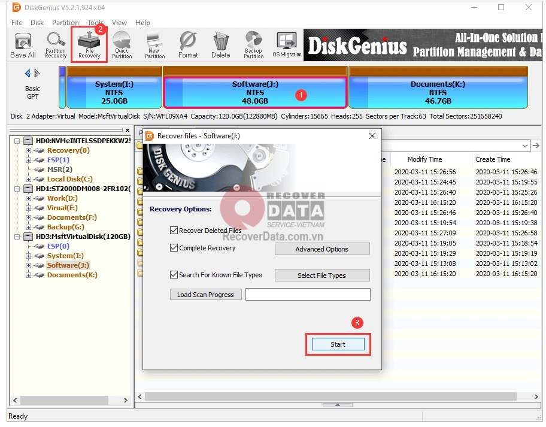Collapse the HD0:NVMeINTELSSDPEKKW2 disk node
Viewport: 546px width, 427px height.
[17, 141]
